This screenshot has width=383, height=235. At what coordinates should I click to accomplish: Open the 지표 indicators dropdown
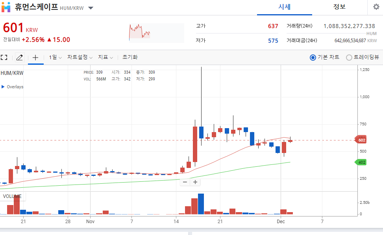pos(105,57)
